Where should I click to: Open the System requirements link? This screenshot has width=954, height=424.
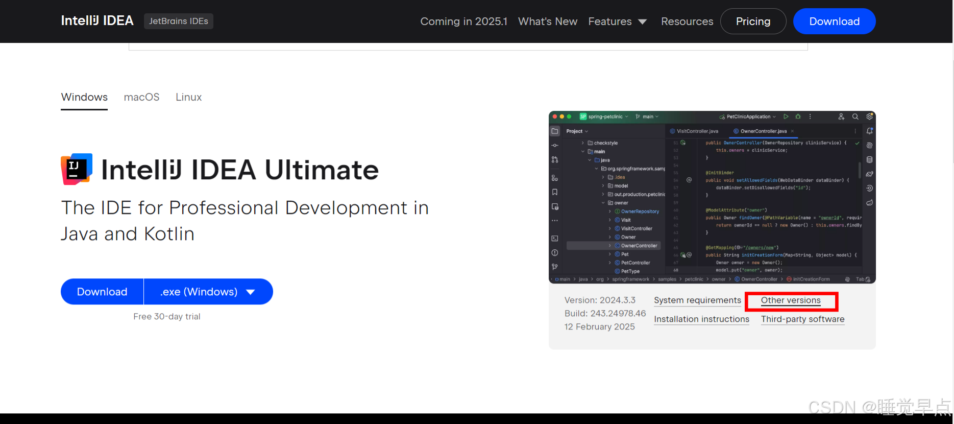pyautogui.click(x=697, y=300)
